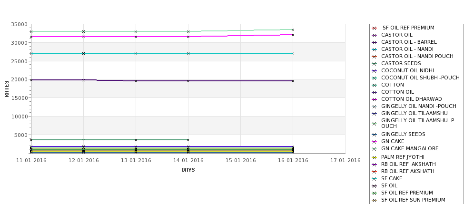Click the teal line point at 13-01-2016

coord(136,54)
